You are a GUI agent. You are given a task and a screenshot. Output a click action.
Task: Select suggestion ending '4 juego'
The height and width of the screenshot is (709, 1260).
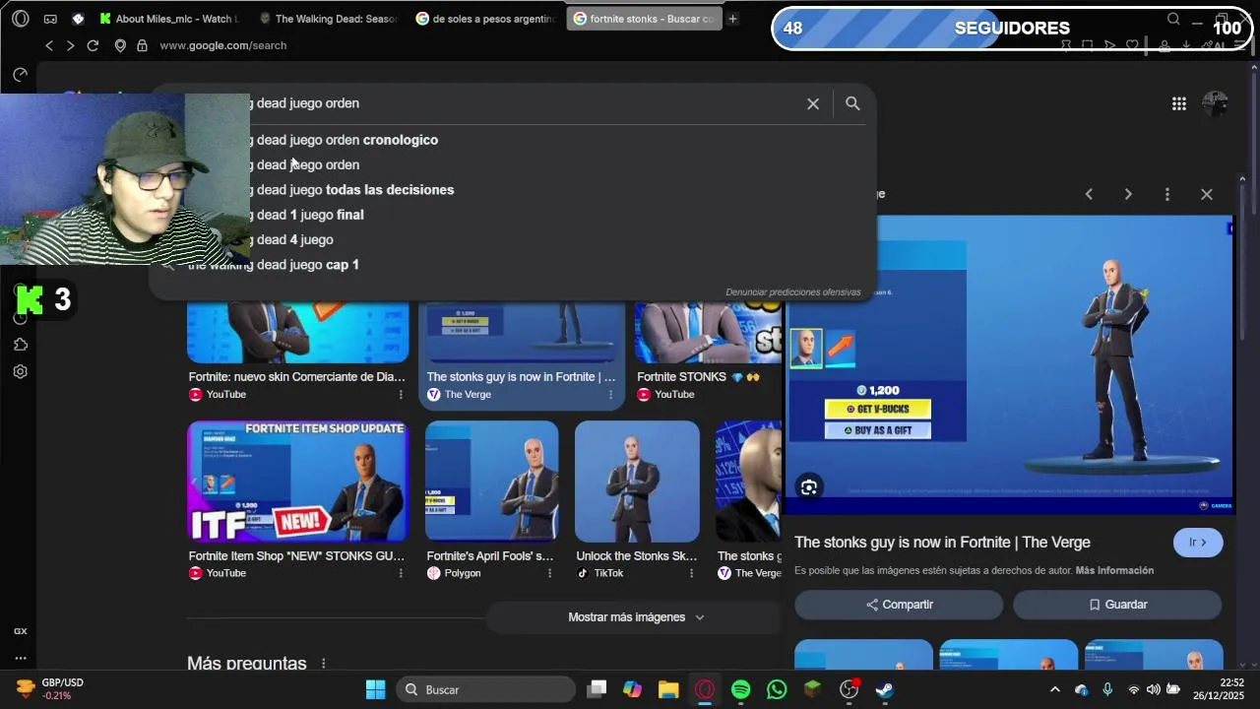coord(512,239)
